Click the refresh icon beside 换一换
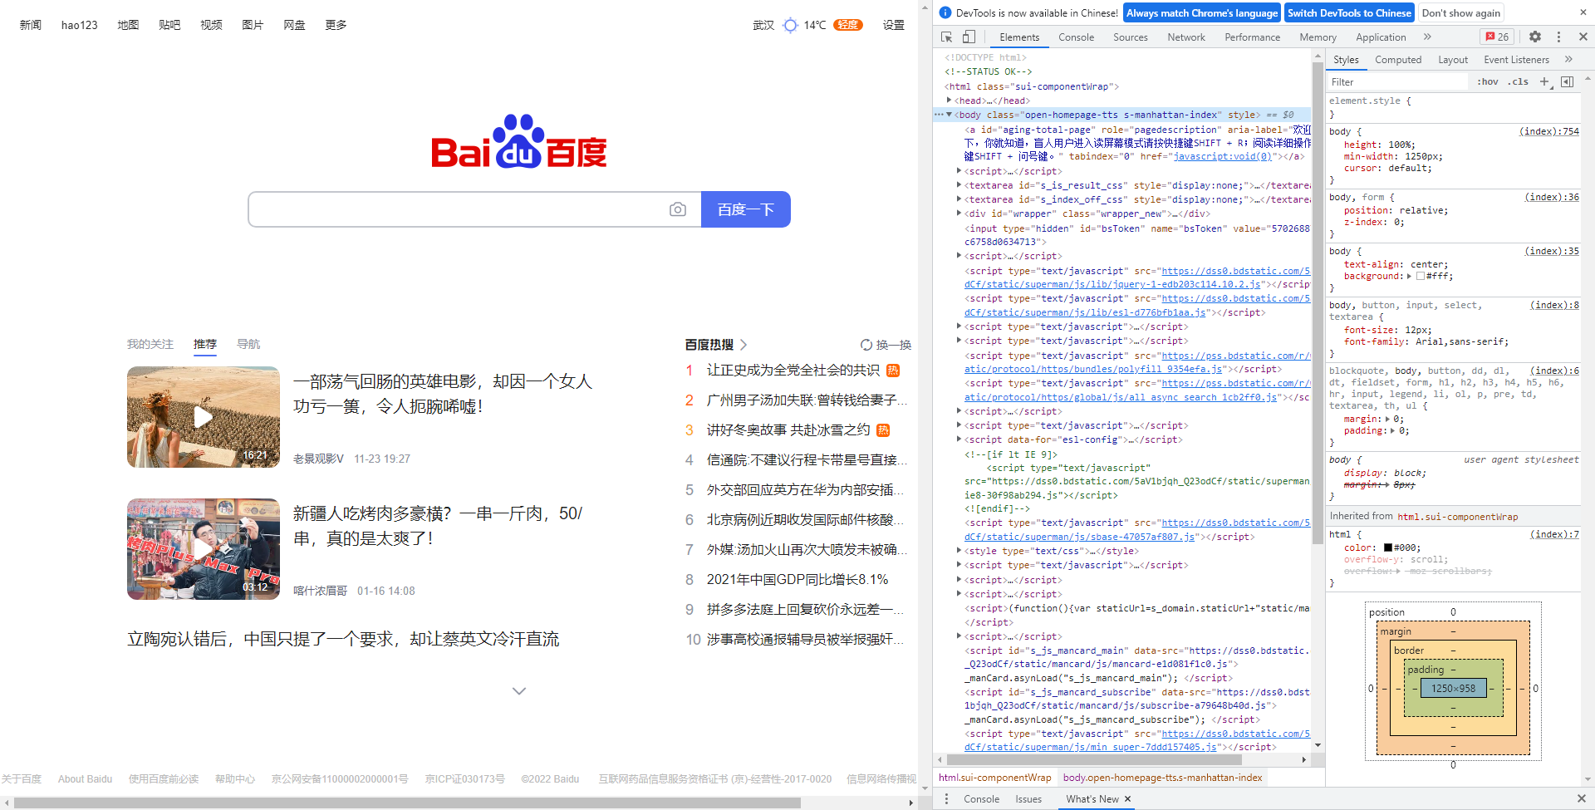The width and height of the screenshot is (1595, 810). [866, 345]
